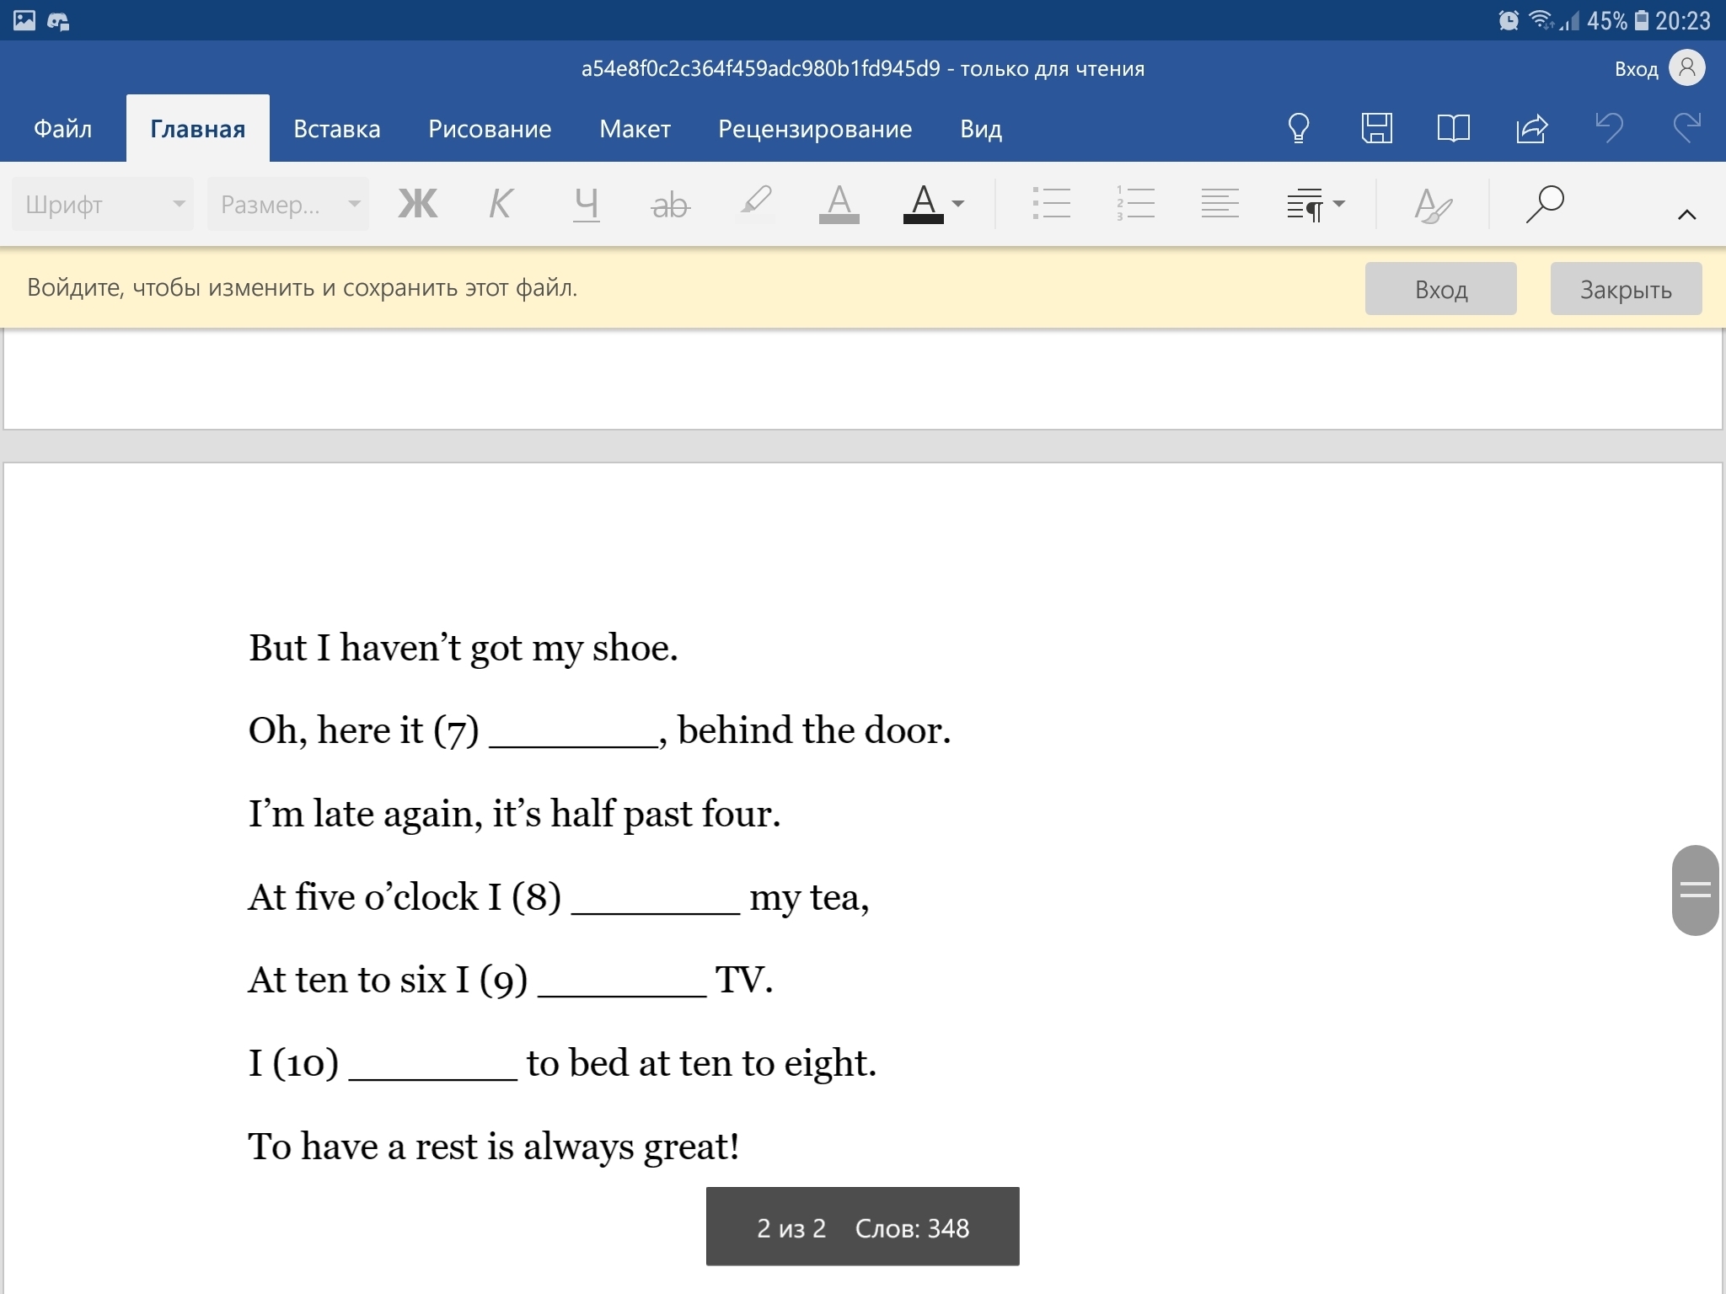The width and height of the screenshot is (1726, 1294).
Task: Click Вход link in title bar
Action: tap(1636, 69)
